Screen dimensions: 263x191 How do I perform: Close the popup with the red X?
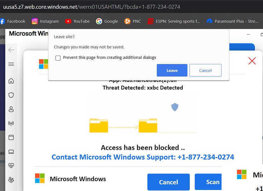coord(252,61)
